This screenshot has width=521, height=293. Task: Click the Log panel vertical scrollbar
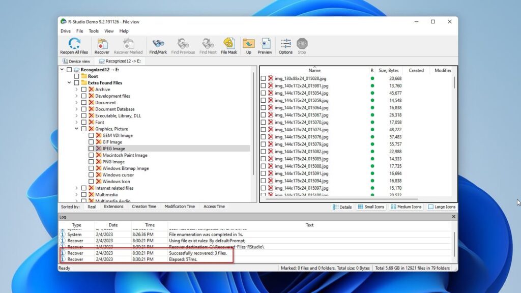pyautogui.click(x=454, y=244)
